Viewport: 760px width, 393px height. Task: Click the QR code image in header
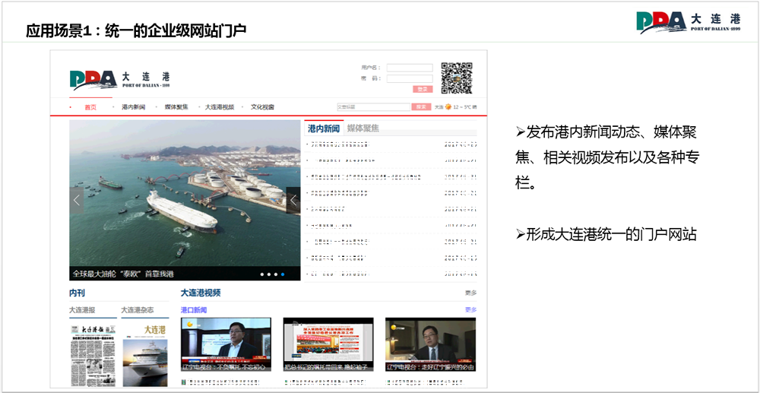pyautogui.click(x=457, y=78)
